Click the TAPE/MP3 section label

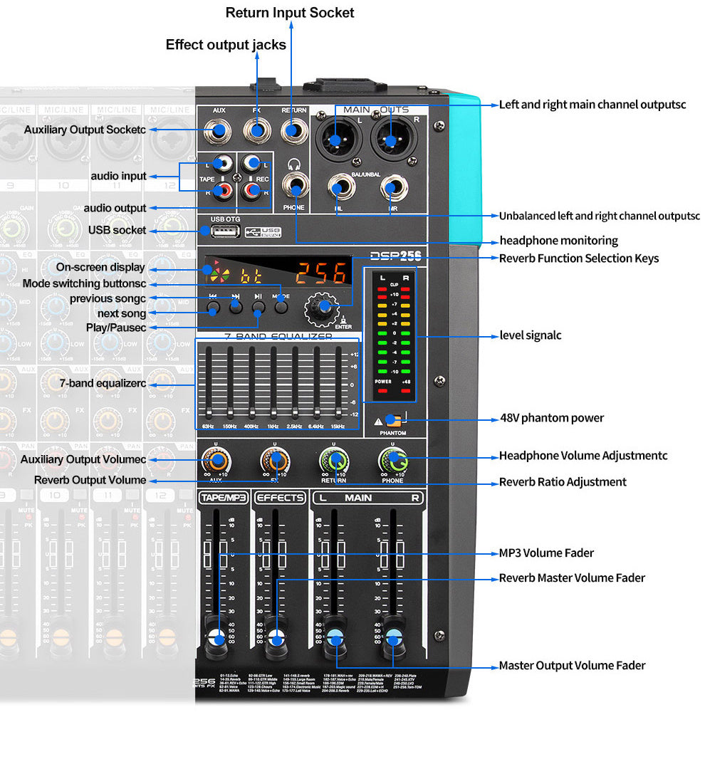pyautogui.click(x=224, y=497)
